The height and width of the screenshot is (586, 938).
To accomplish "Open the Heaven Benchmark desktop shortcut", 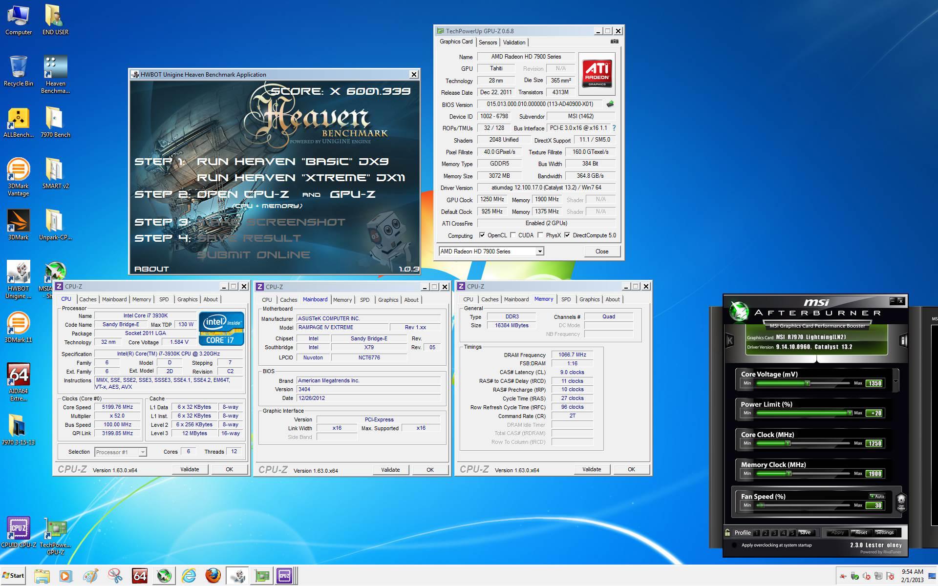I will pyautogui.click(x=55, y=74).
